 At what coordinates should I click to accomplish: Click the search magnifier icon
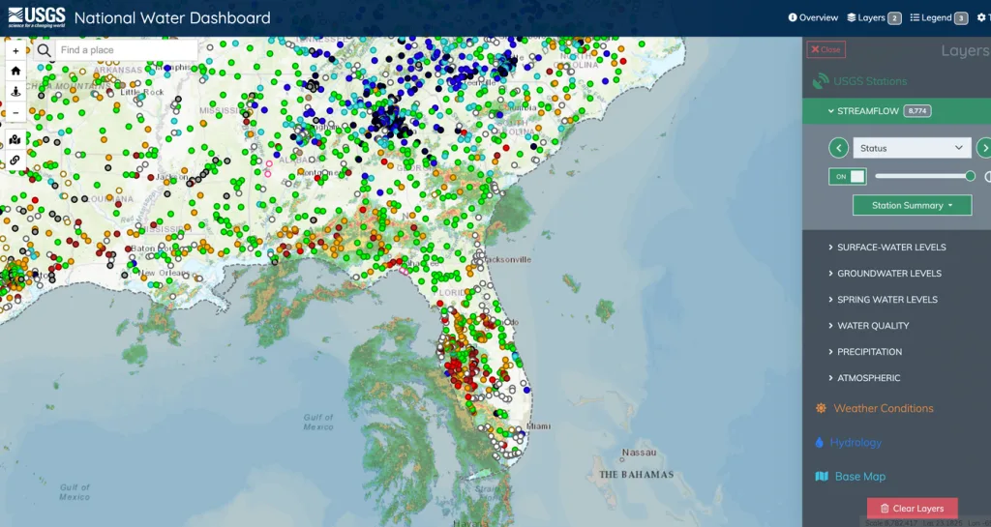[x=45, y=50]
